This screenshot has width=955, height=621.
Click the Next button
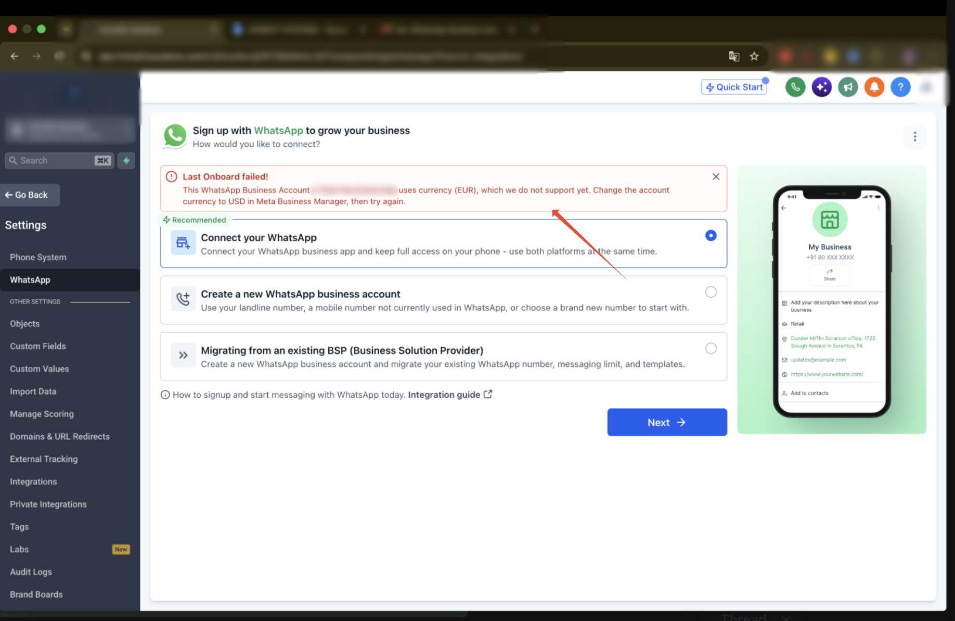[x=667, y=422]
